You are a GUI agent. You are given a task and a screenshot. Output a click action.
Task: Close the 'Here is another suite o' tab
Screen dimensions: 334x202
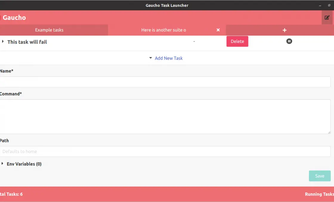(218, 30)
